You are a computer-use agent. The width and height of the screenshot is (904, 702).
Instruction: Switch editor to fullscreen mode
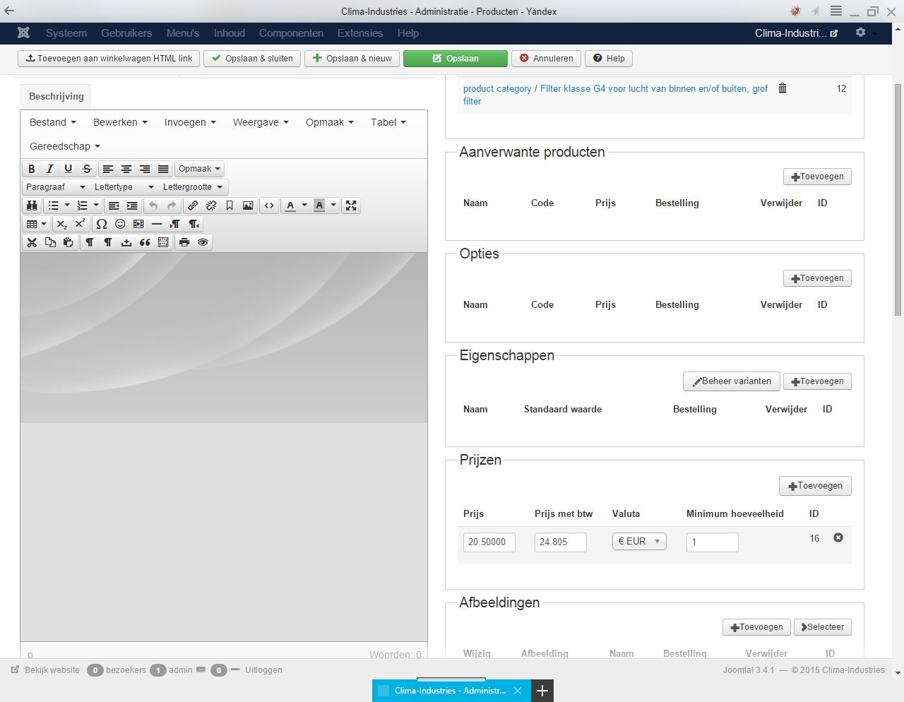pyautogui.click(x=351, y=206)
